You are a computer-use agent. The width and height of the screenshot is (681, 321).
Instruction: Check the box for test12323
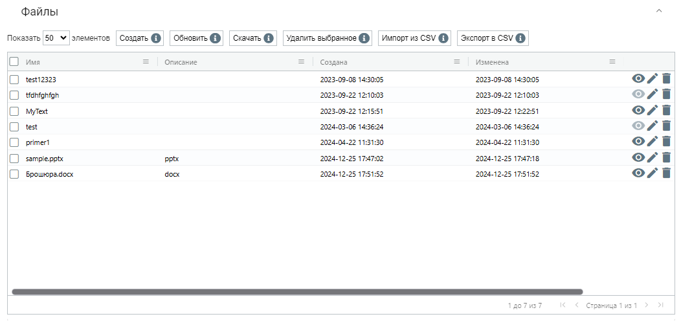point(14,80)
